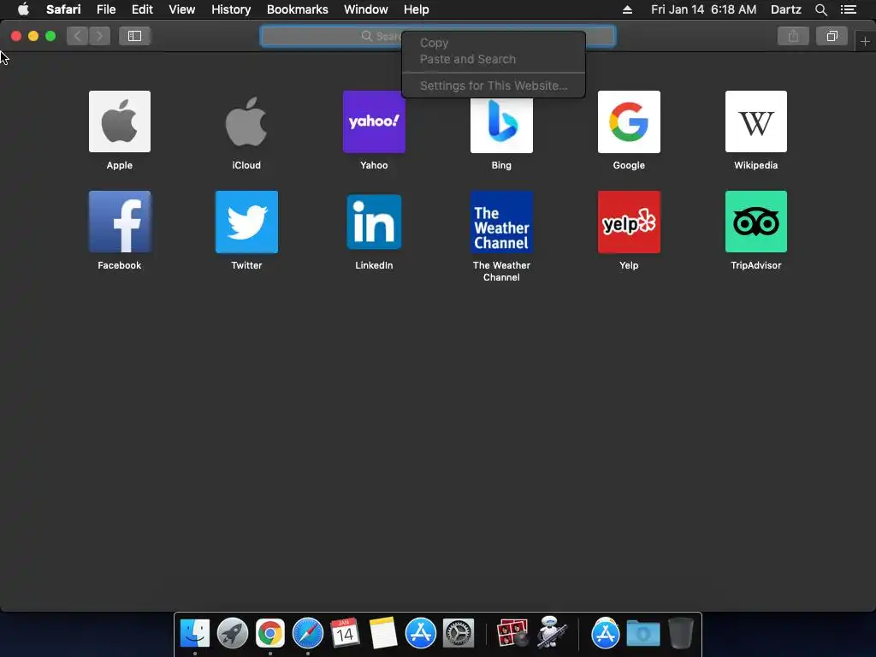The image size is (876, 657).
Task: Open Google Chrome from the Dock
Action: click(269, 633)
